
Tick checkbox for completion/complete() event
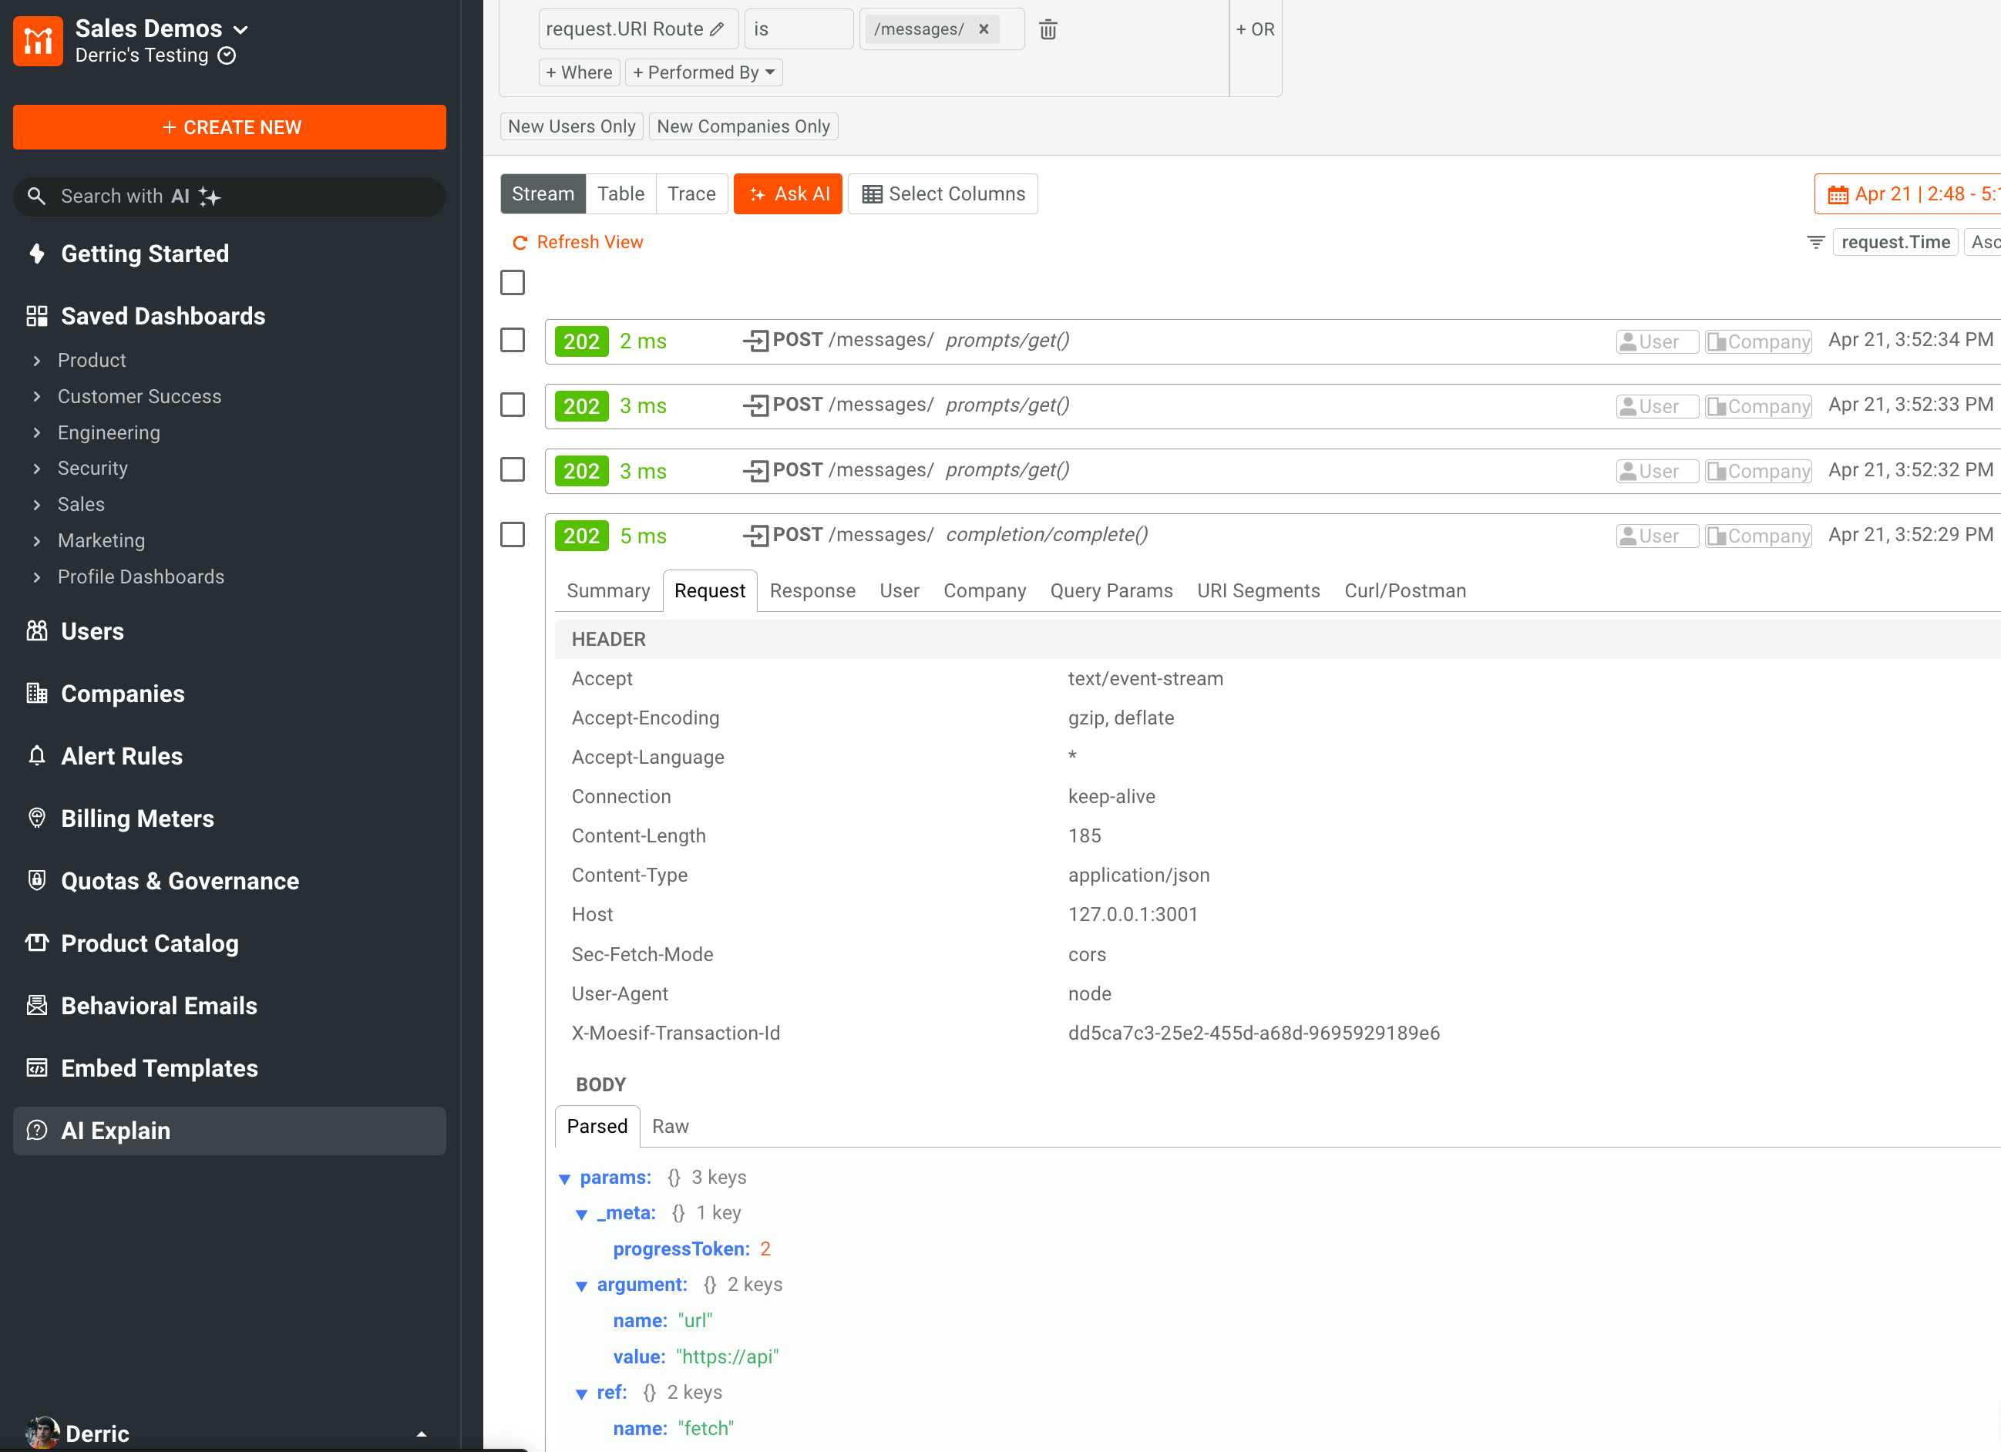point(513,535)
